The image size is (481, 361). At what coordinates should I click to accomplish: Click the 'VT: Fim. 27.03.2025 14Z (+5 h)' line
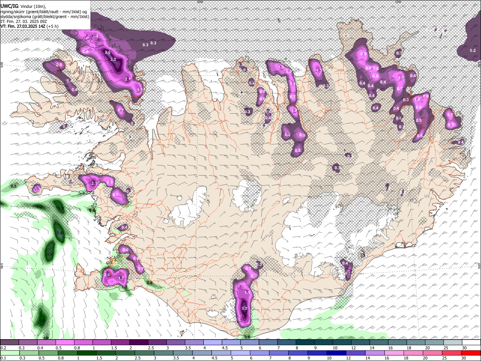coord(29,26)
